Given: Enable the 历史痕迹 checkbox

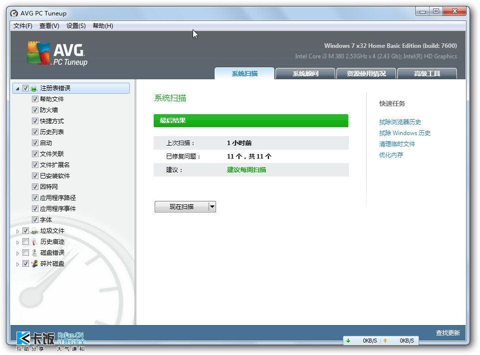Looking at the screenshot, I should (x=26, y=242).
